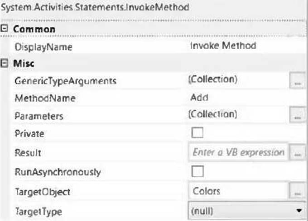Edit the DisplayName value Invoke Method
Image resolution: width=308 pixels, height=221 pixels.
(223, 46)
